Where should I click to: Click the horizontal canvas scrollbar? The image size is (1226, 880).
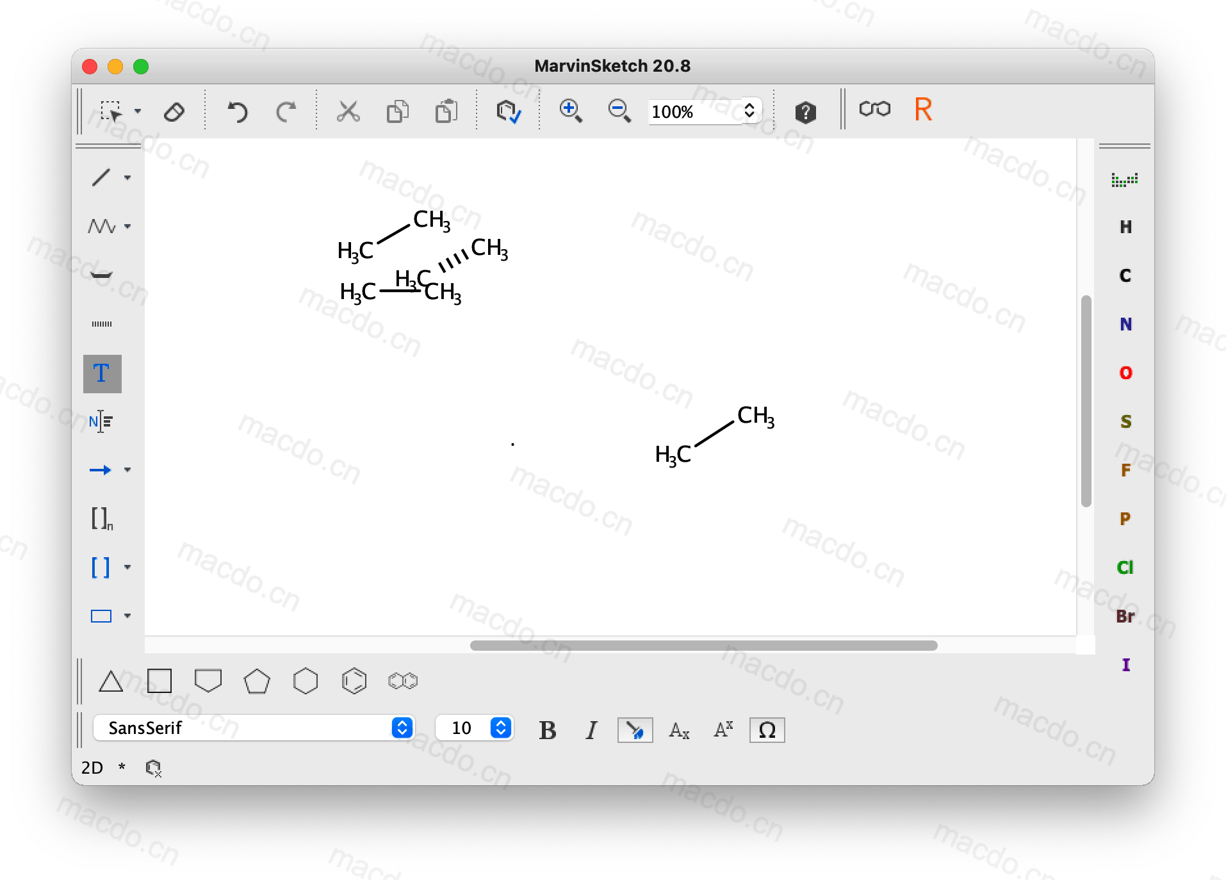703,645
